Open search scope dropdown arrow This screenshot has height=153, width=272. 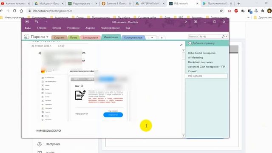point(227,37)
